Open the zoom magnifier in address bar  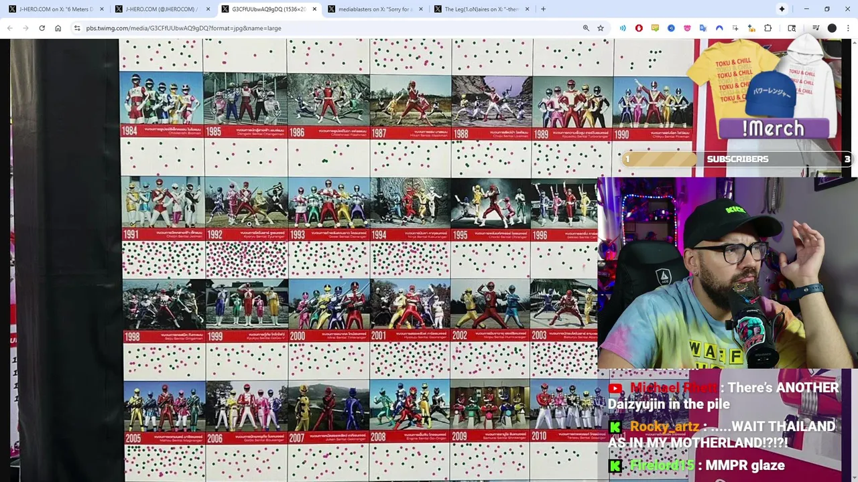pos(586,28)
